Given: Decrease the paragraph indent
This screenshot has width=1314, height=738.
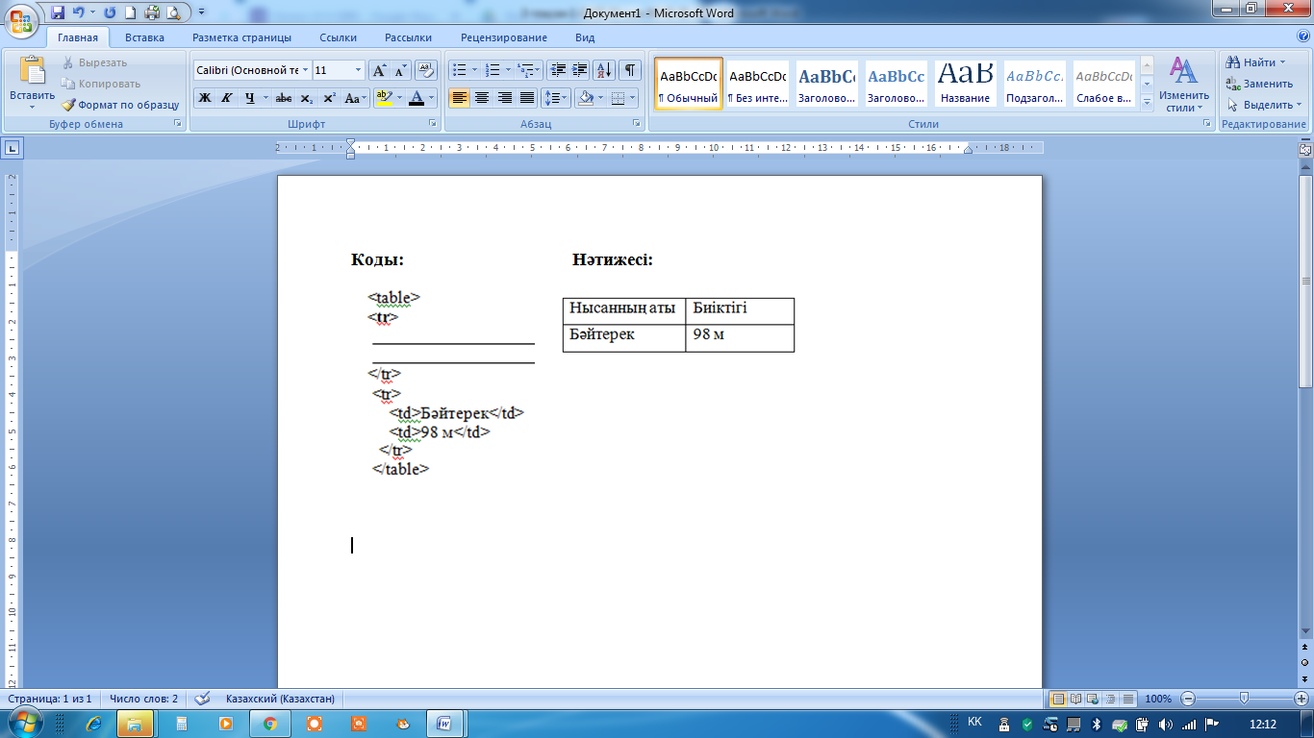Looking at the screenshot, I should coord(558,70).
